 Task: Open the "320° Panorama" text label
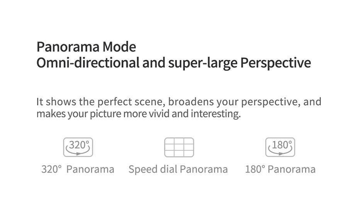pyautogui.click(x=78, y=169)
